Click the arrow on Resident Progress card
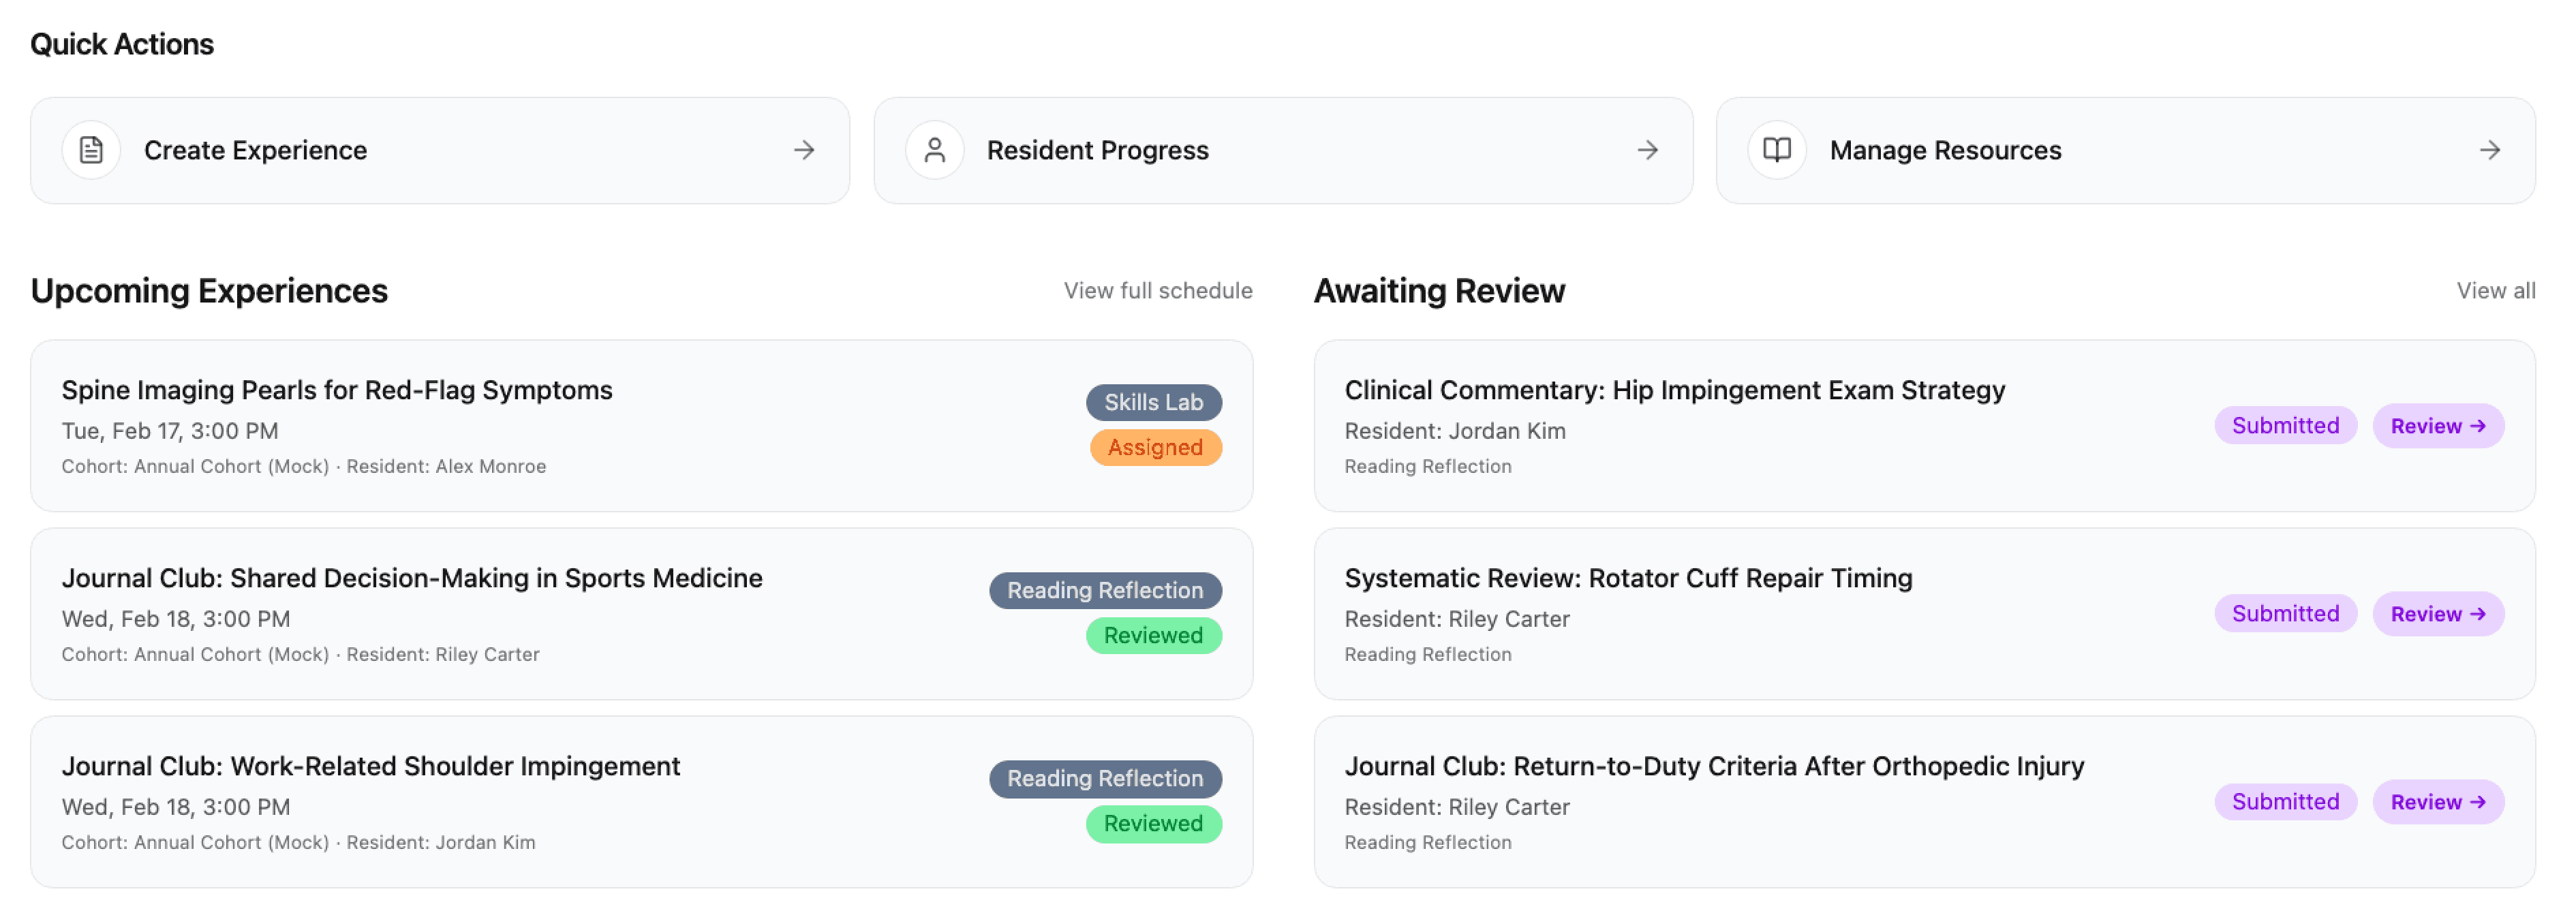Screen dimensions: 2576x898 click(1647, 150)
